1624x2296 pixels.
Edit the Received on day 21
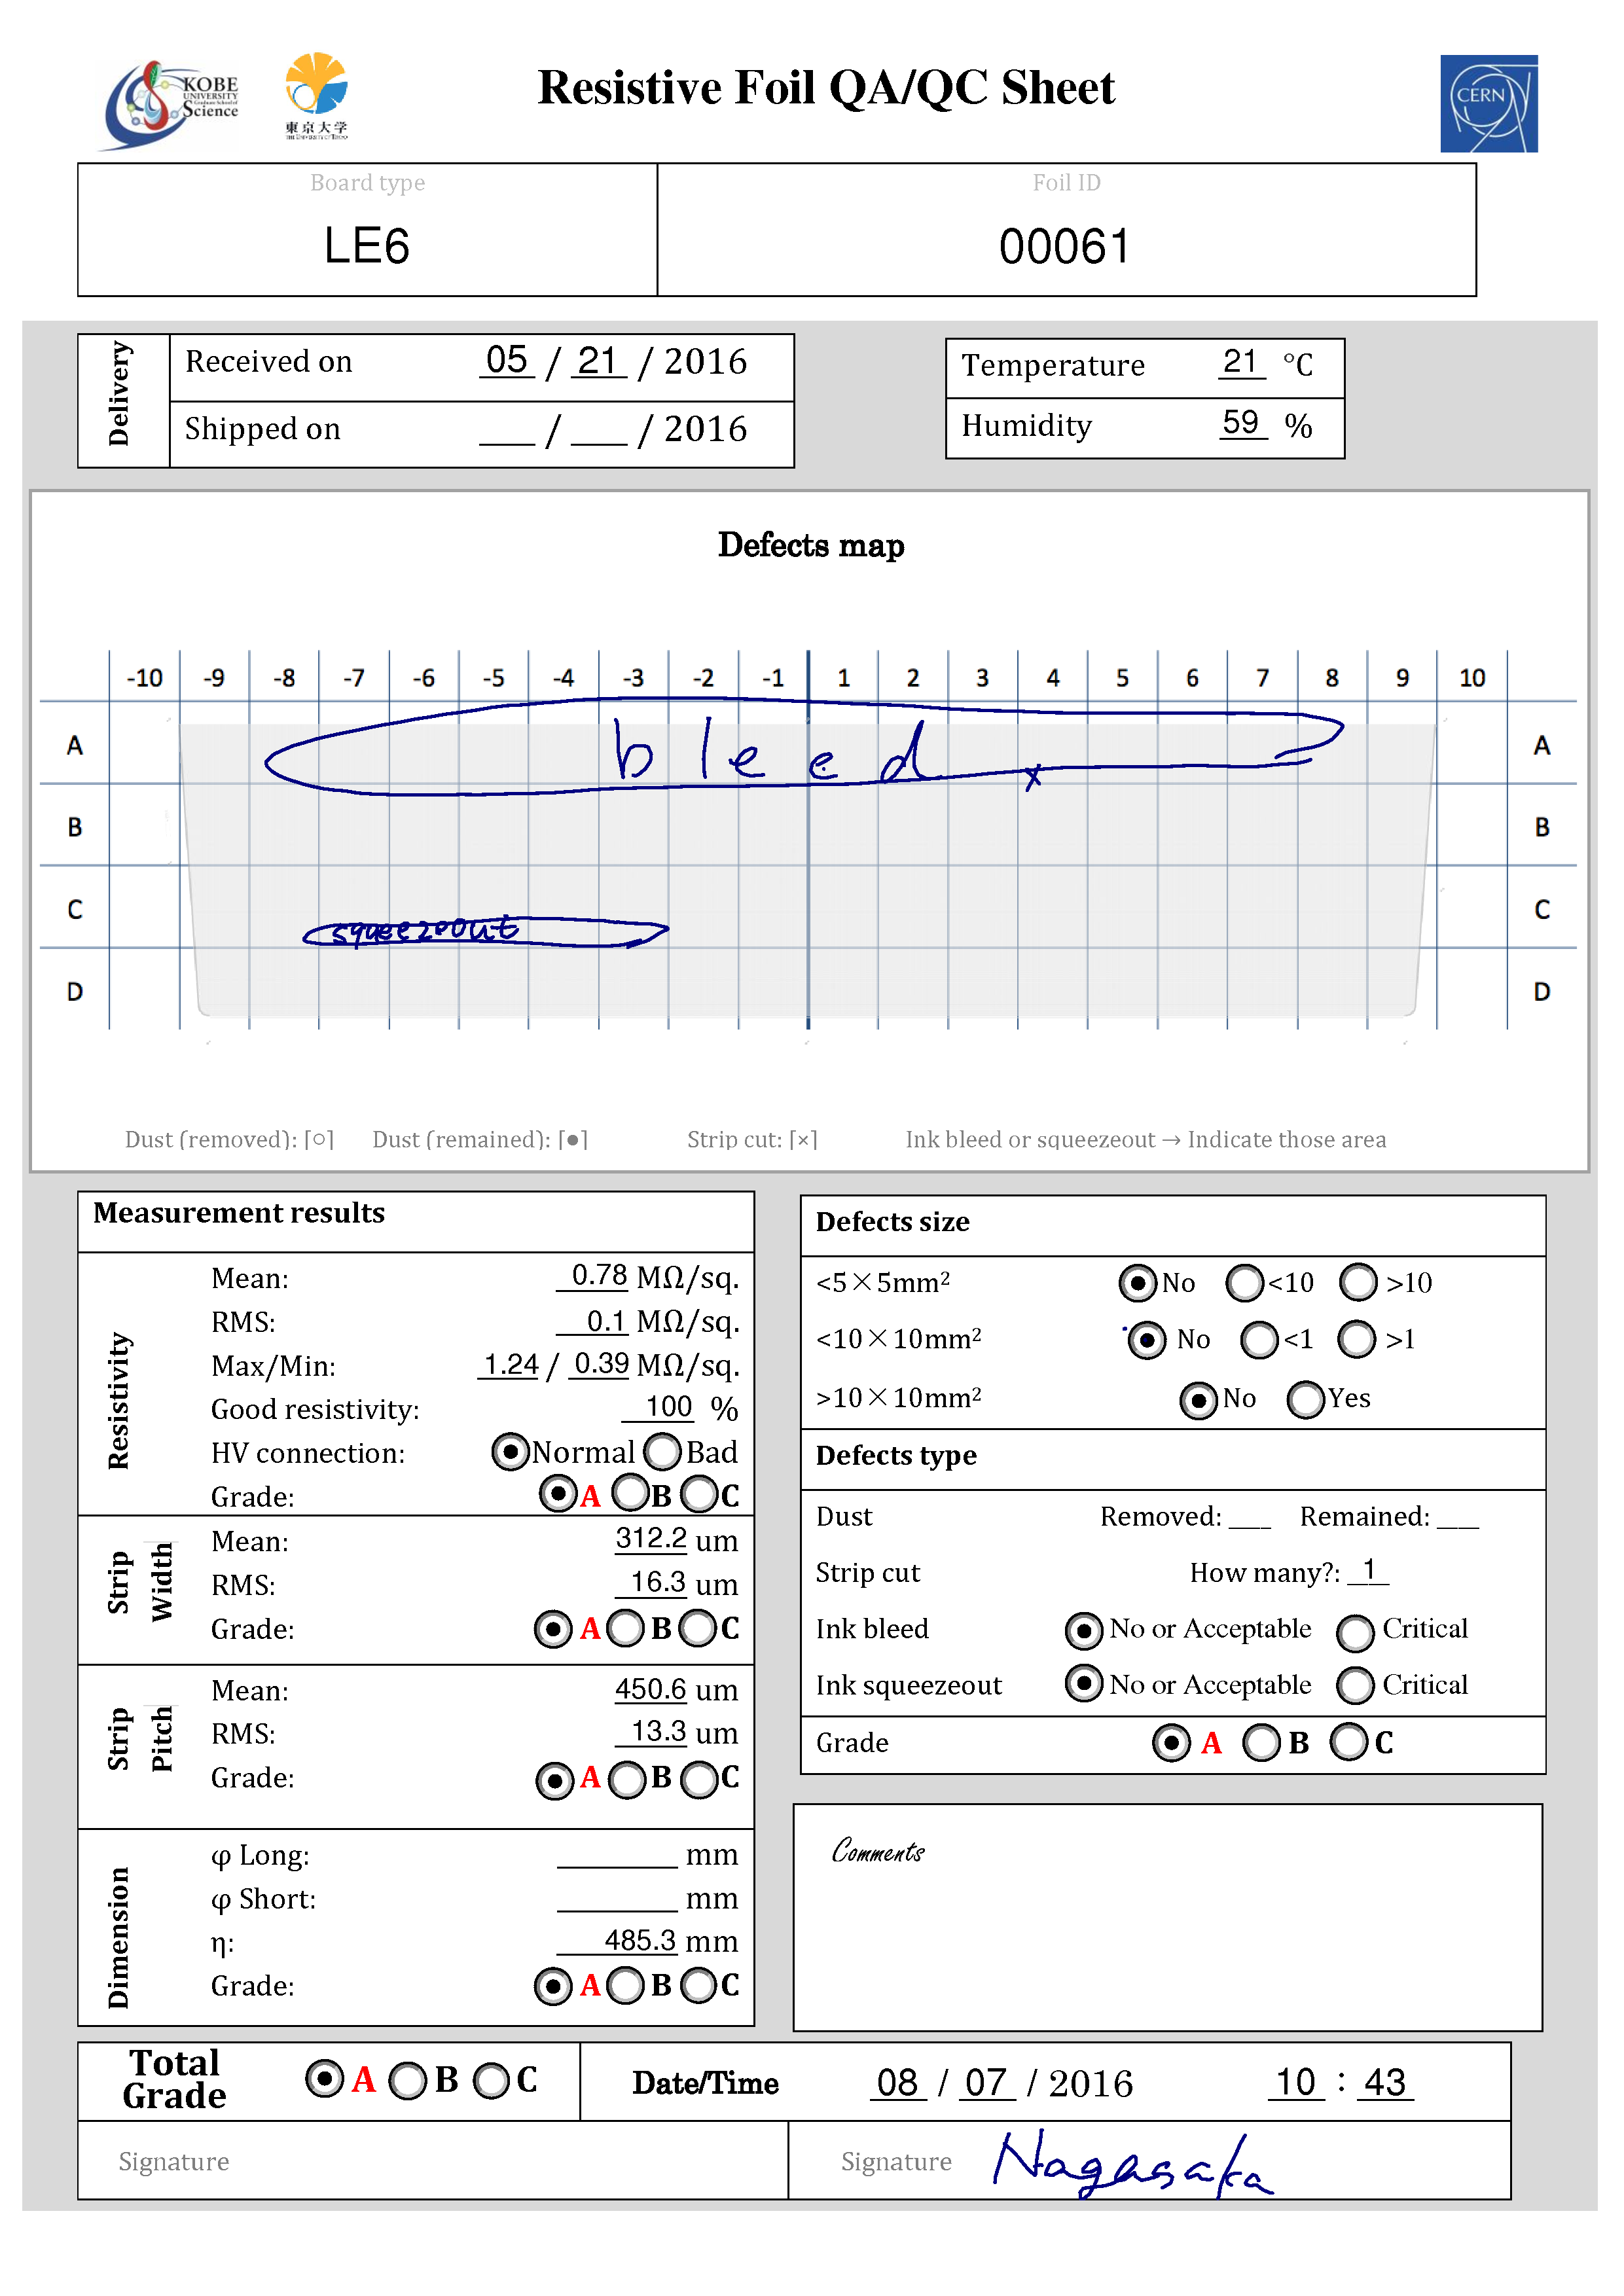pos(598,361)
